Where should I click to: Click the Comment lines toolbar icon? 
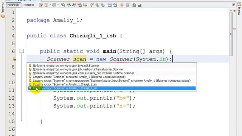coord(134,5)
